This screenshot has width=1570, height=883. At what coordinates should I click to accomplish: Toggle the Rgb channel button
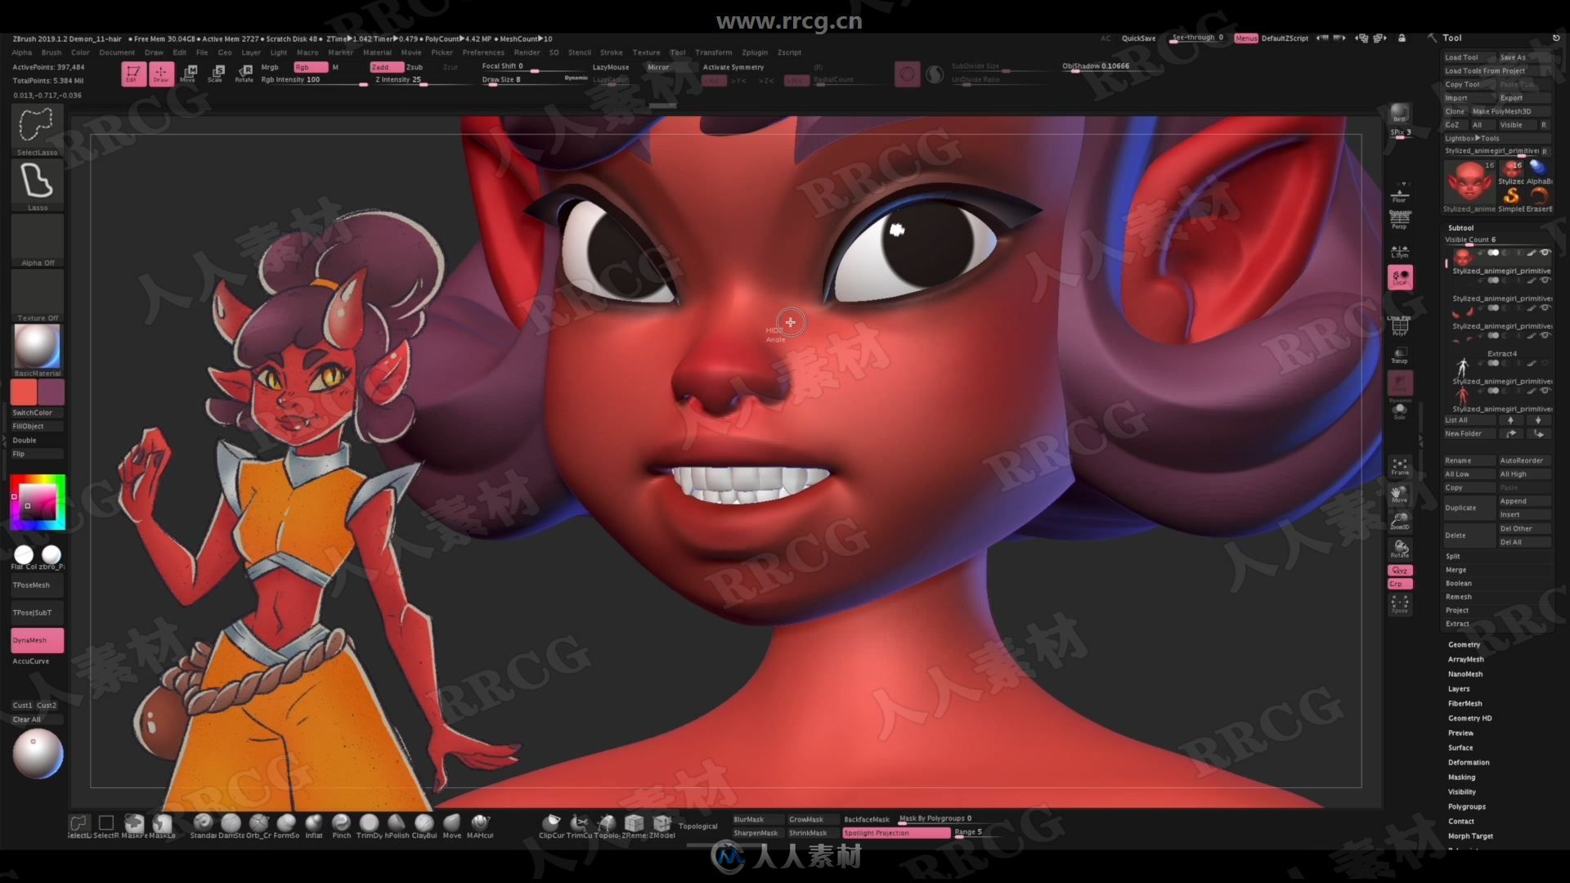(310, 67)
